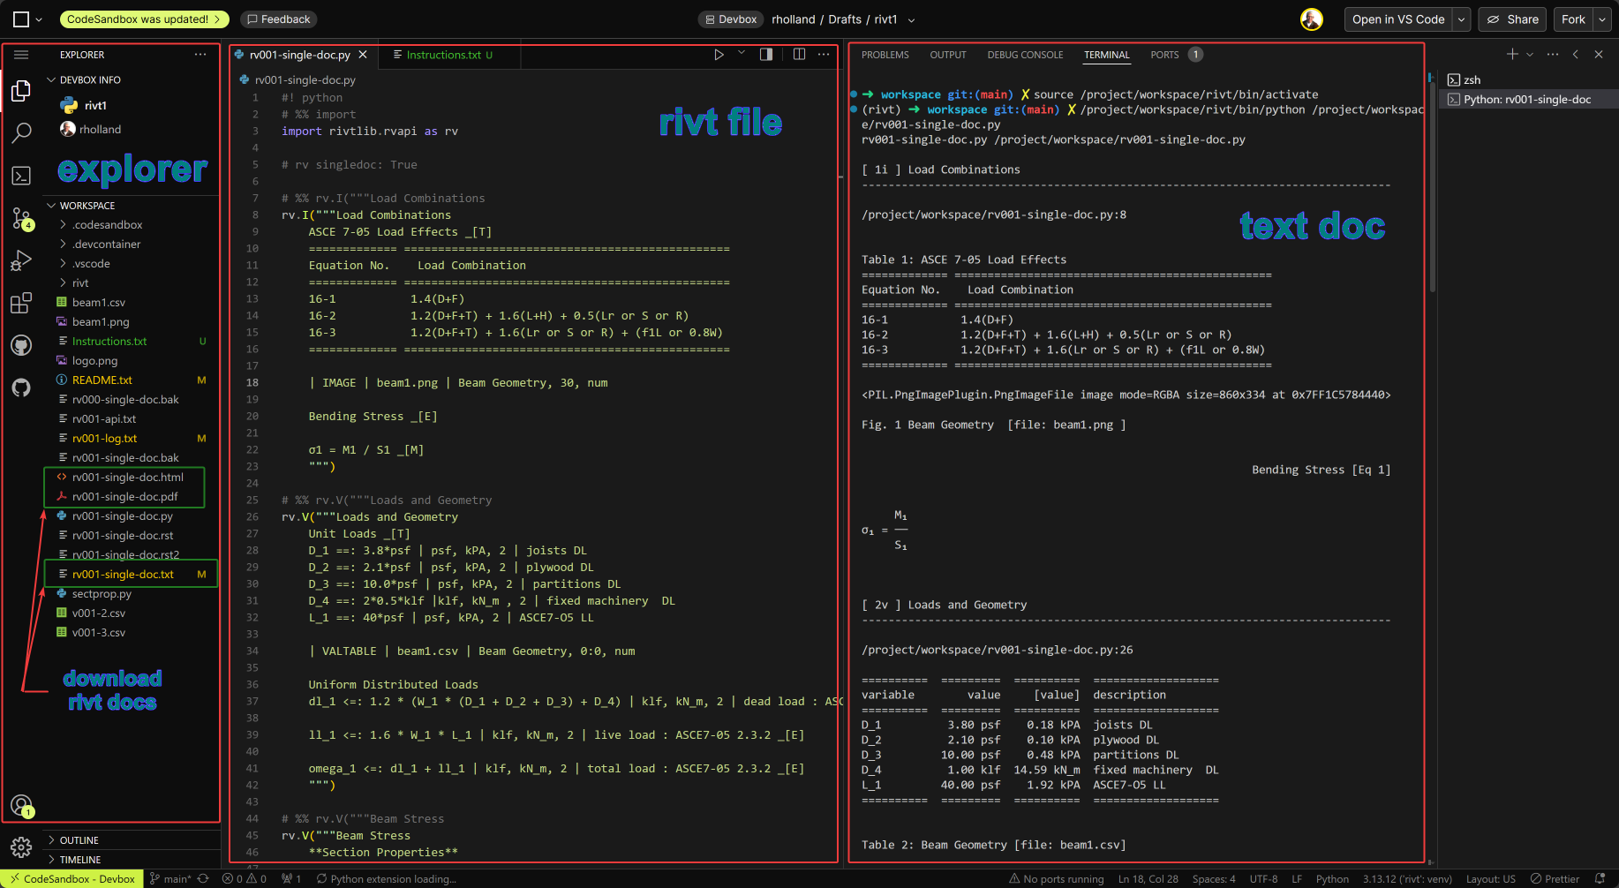Split the editor to the right

pos(799,55)
